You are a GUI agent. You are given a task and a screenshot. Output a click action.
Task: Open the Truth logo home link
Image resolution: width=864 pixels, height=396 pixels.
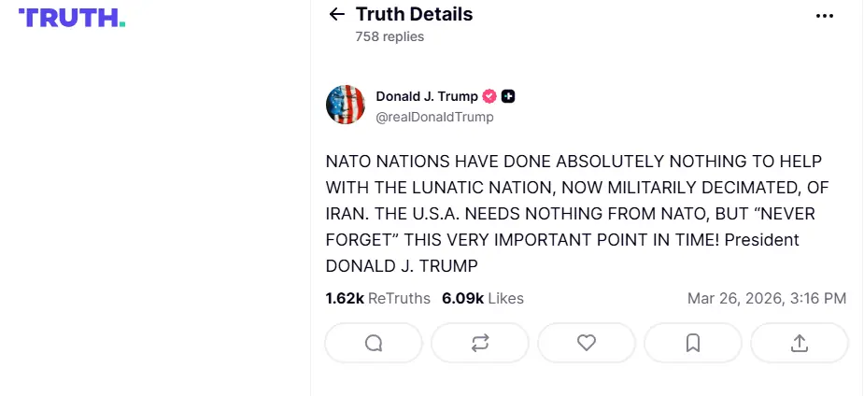point(71,18)
